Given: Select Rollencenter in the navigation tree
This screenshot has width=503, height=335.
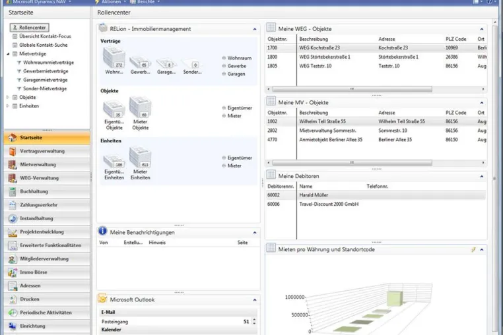Looking at the screenshot, I should coord(30,28).
